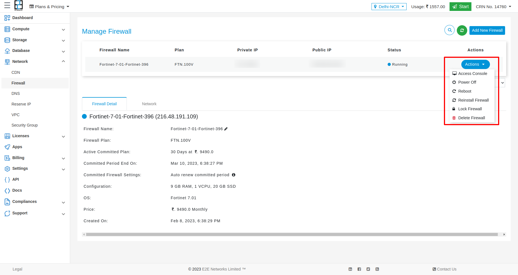Click the Support icon in sidebar
Screen dimensions: 518x275
[7, 213]
